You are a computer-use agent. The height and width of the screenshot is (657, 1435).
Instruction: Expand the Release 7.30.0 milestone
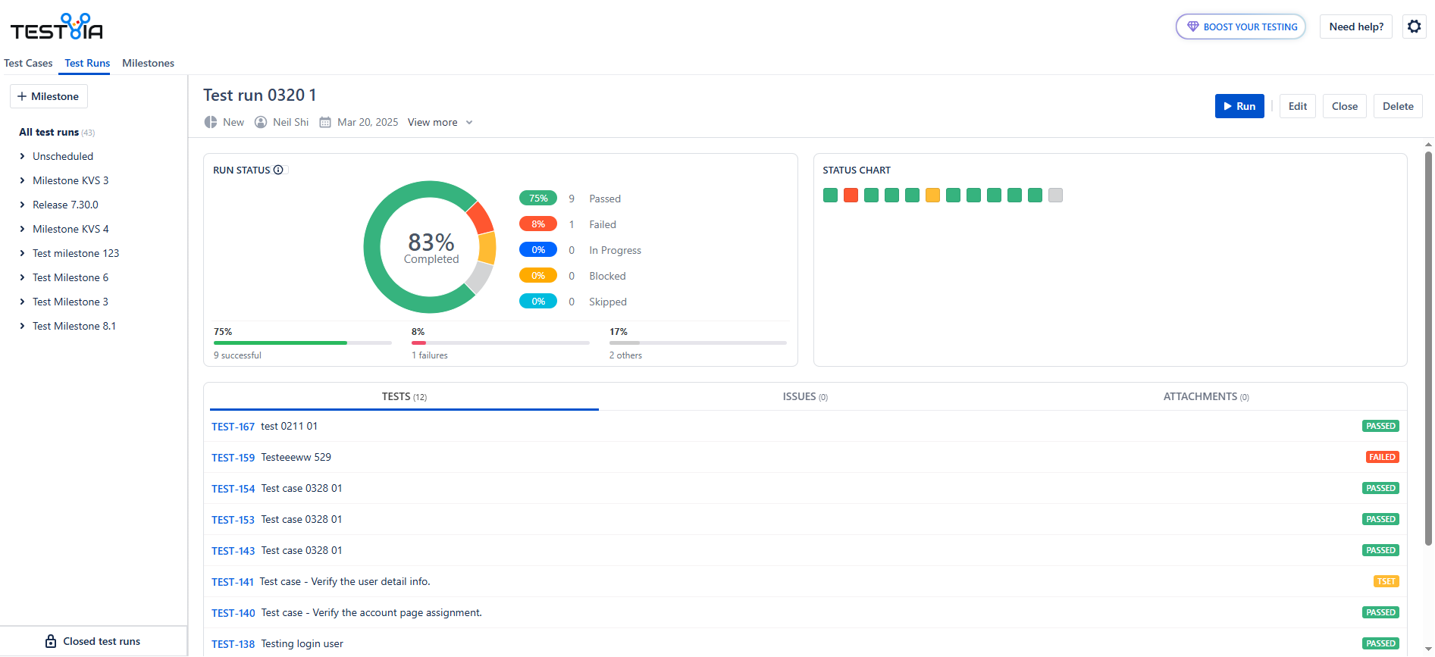tap(22, 205)
